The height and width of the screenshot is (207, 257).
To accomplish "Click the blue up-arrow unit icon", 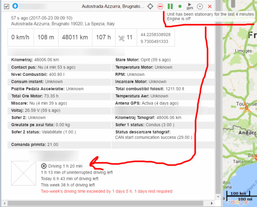I will tap(15, 6).
